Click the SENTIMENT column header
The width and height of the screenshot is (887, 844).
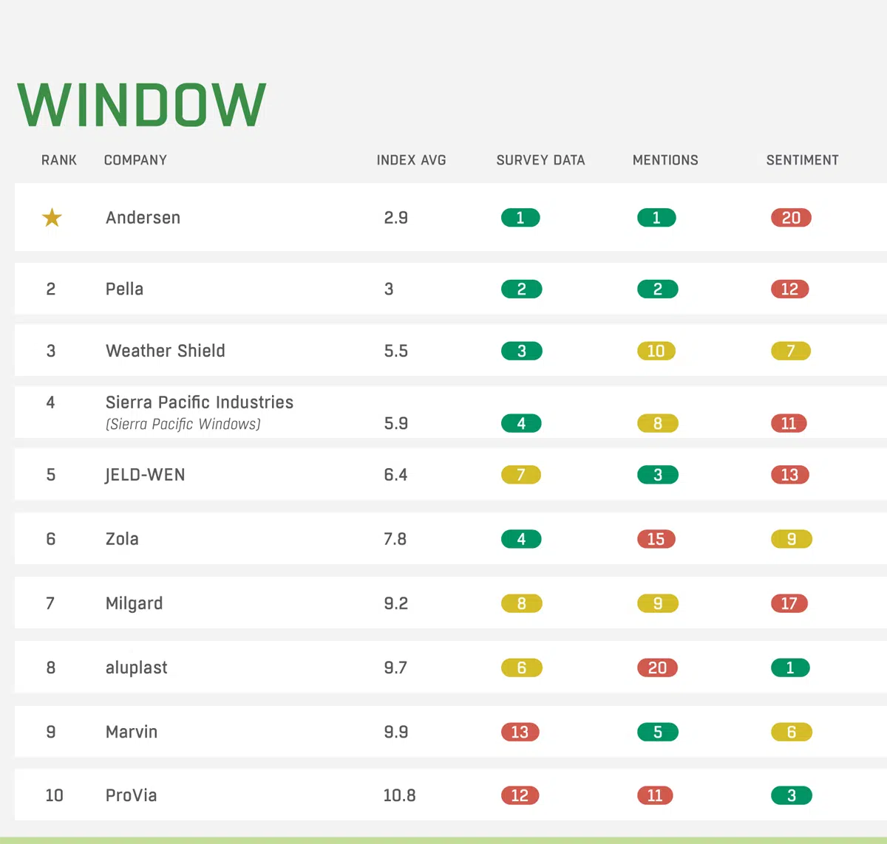pyautogui.click(x=802, y=160)
